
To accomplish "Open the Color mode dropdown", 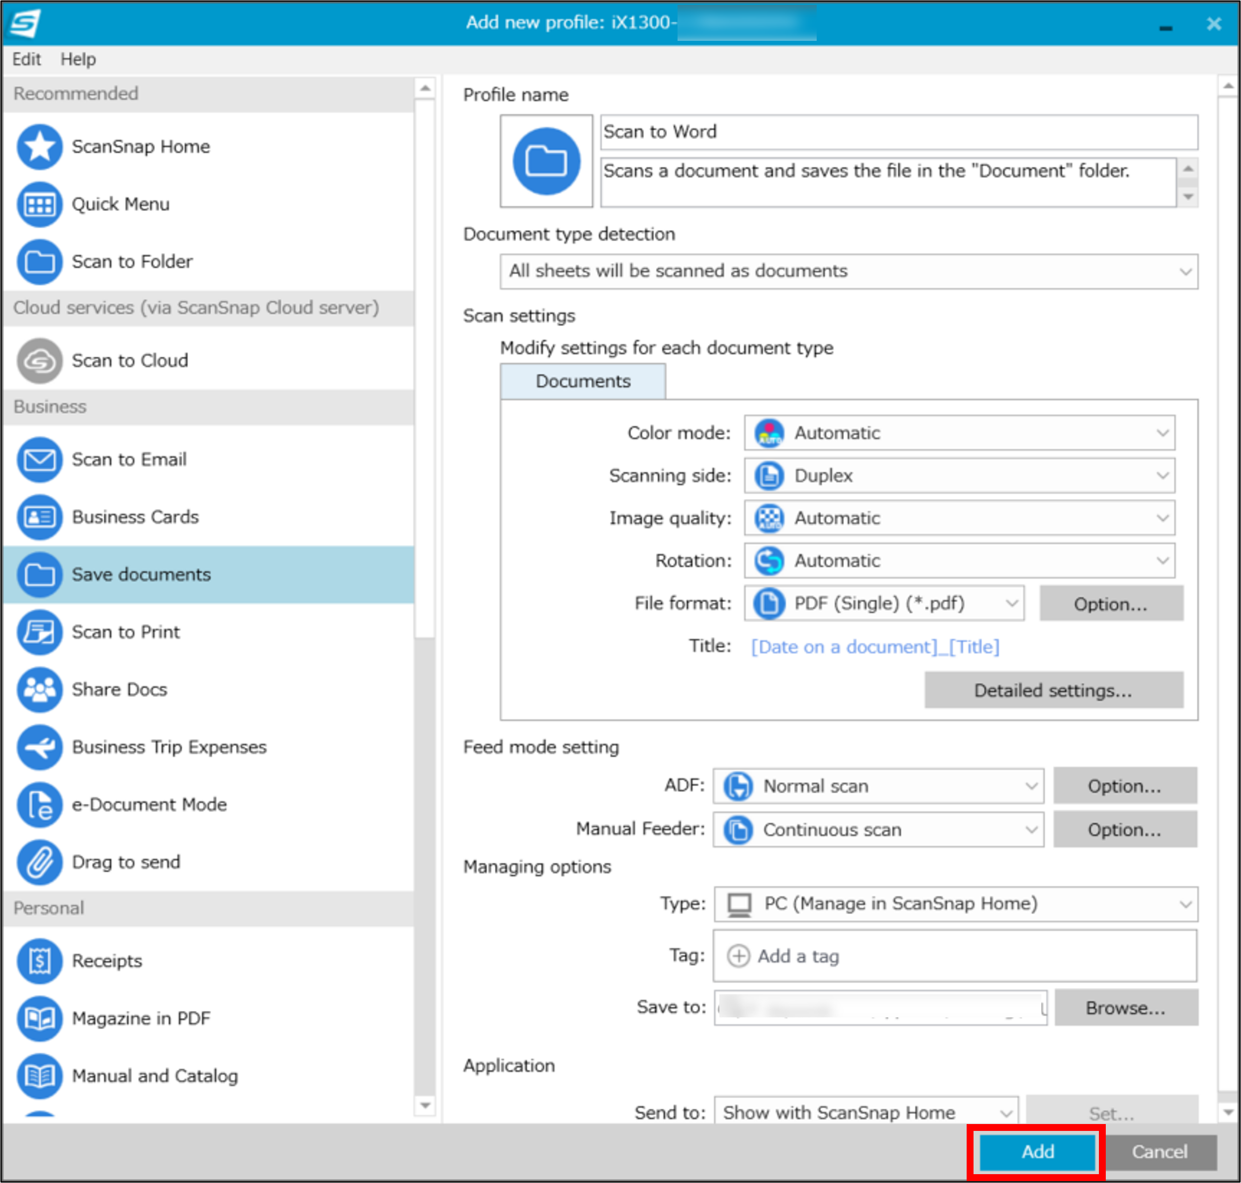I will click(959, 433).
